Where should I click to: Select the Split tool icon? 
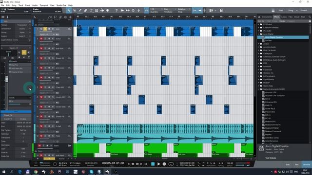91,10
